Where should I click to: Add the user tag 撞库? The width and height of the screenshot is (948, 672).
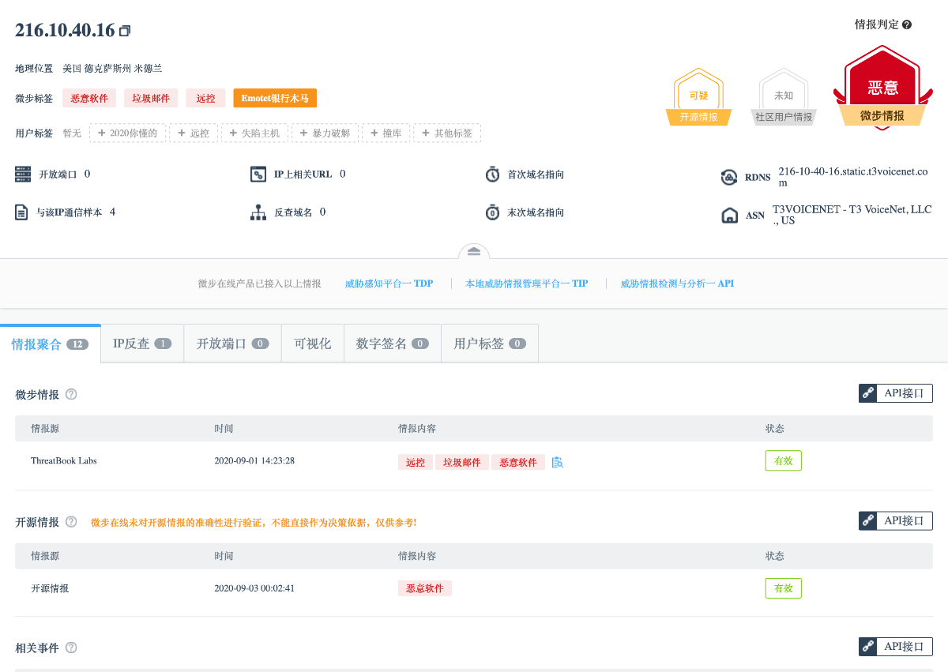click(386, 133)
